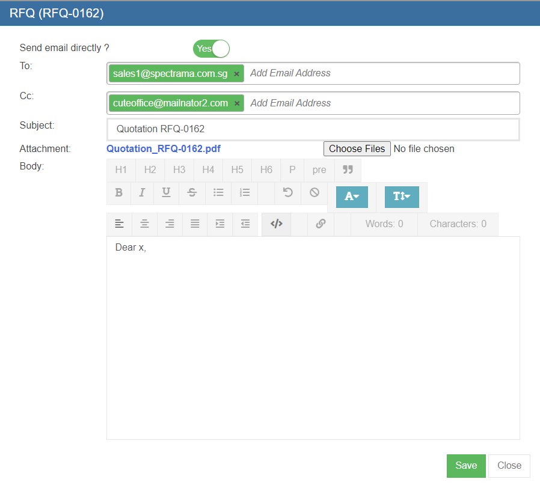Viewport: 540px width, 491px height.
Task: Apply strikethrough to text
Action: click(192, 192)
